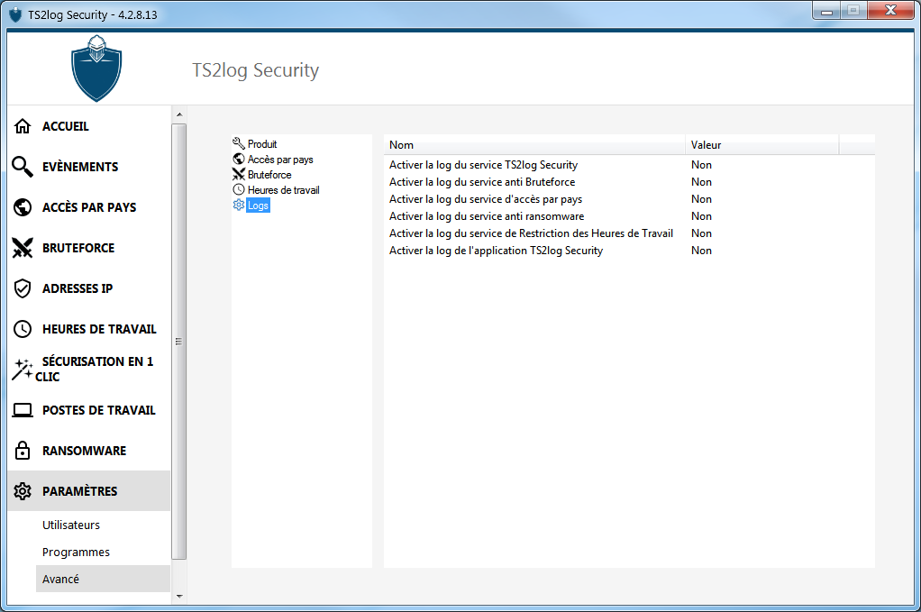The height and width of the screenshot is (612, 921).
Task: Select the Logs settings category
Action: point(258,205)
